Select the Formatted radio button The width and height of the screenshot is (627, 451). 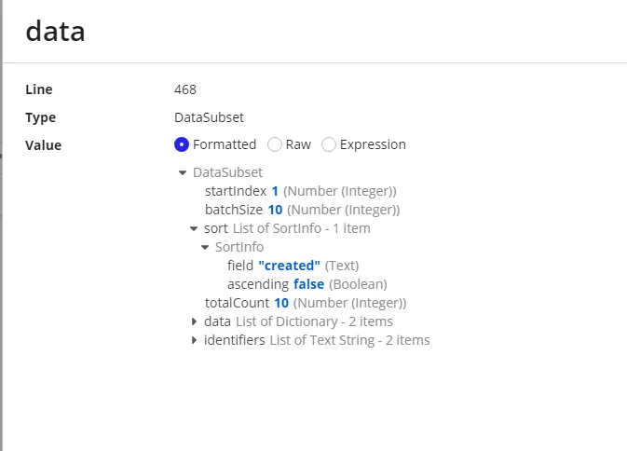point(182,144)
